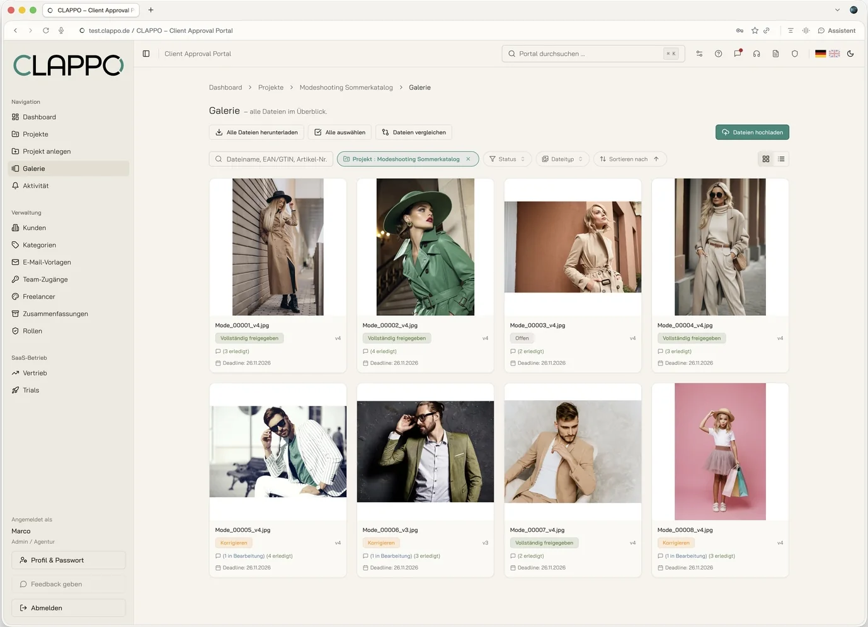The height and width of the screenshot is (627, 868).
Task: Switch language to German flag
Action: point(820,54)
